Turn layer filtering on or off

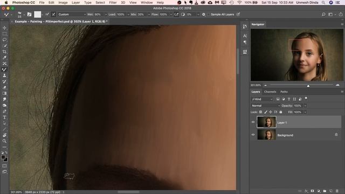306,99
